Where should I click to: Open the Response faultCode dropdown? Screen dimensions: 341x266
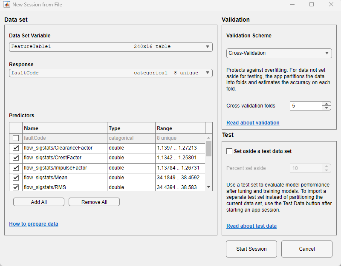(111, 73)
